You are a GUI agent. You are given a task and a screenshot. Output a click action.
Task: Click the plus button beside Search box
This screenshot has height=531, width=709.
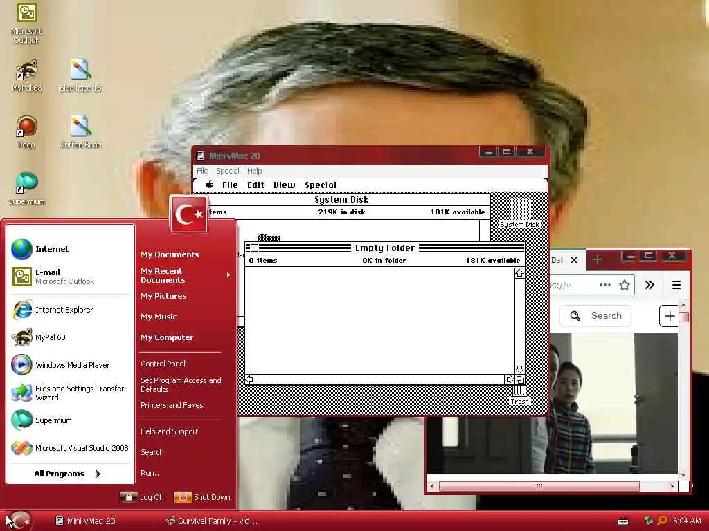click(x=670, y=316)
